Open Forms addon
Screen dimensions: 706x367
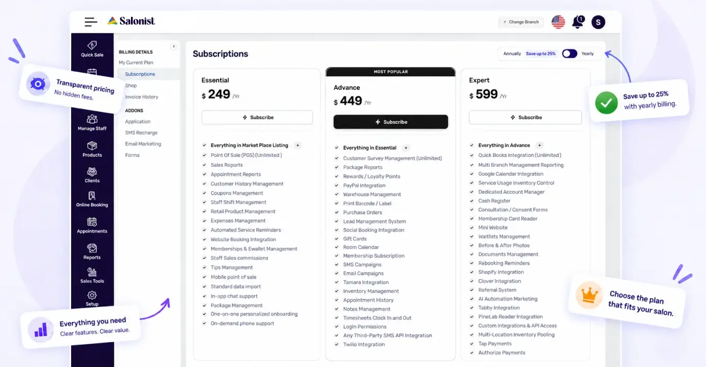tap(132, 155)
